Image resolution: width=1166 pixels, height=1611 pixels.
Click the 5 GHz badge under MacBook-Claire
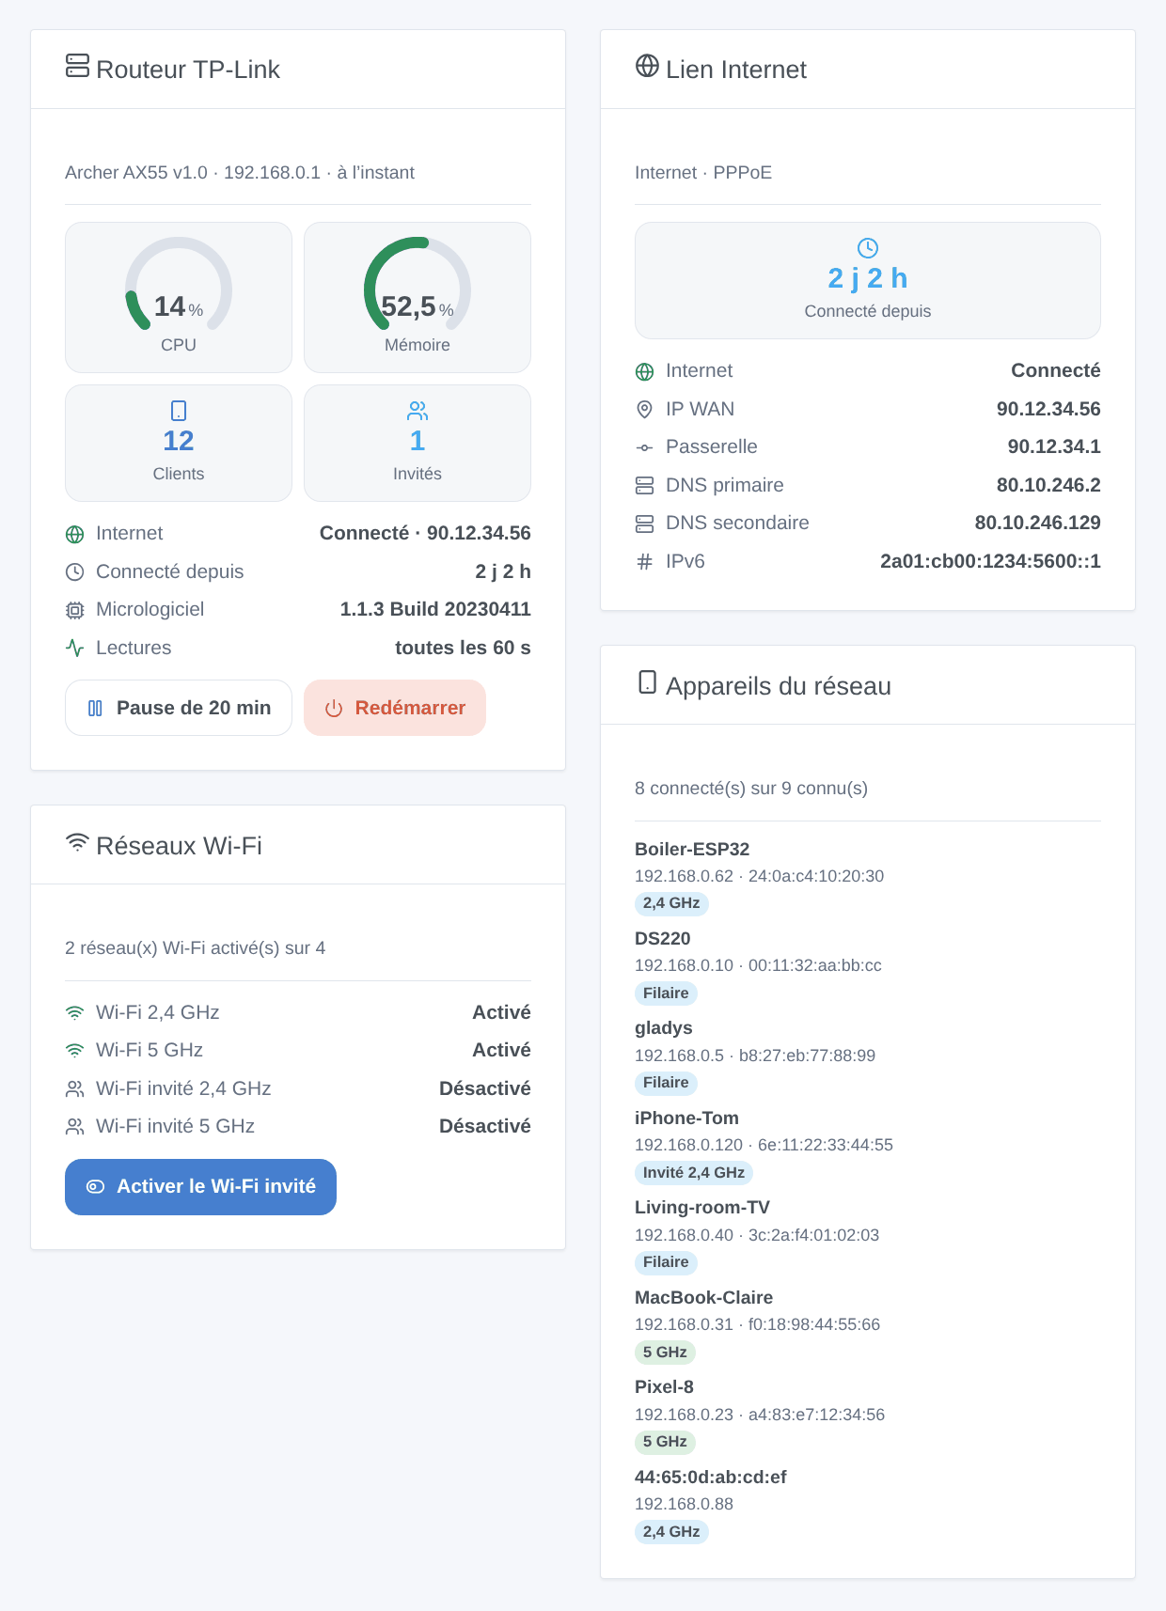665,1353
